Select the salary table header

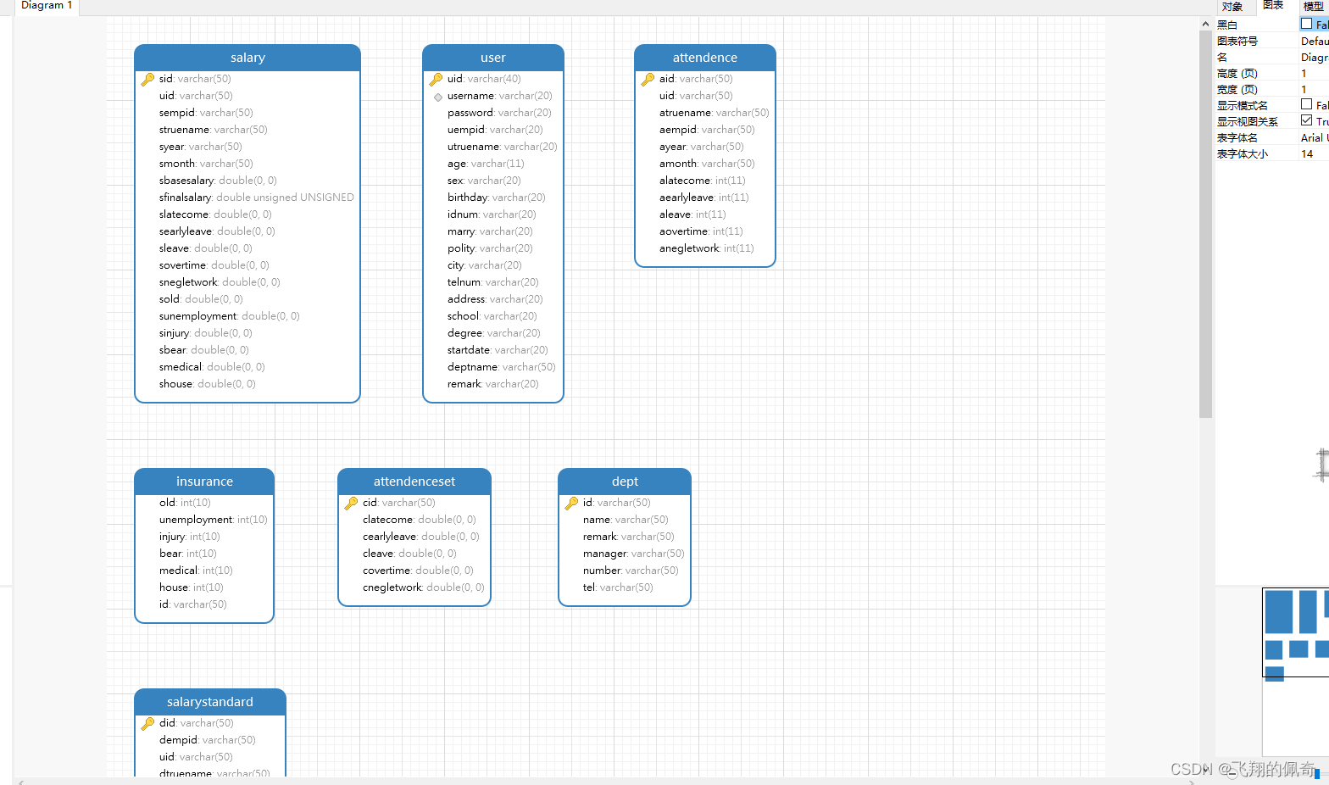coord(247,58)
